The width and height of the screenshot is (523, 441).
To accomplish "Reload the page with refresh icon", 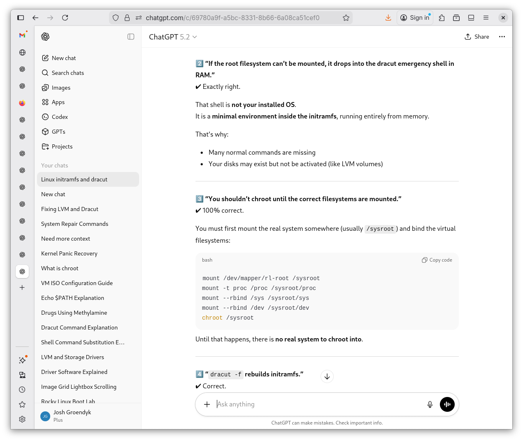I will tap(65, 18).
